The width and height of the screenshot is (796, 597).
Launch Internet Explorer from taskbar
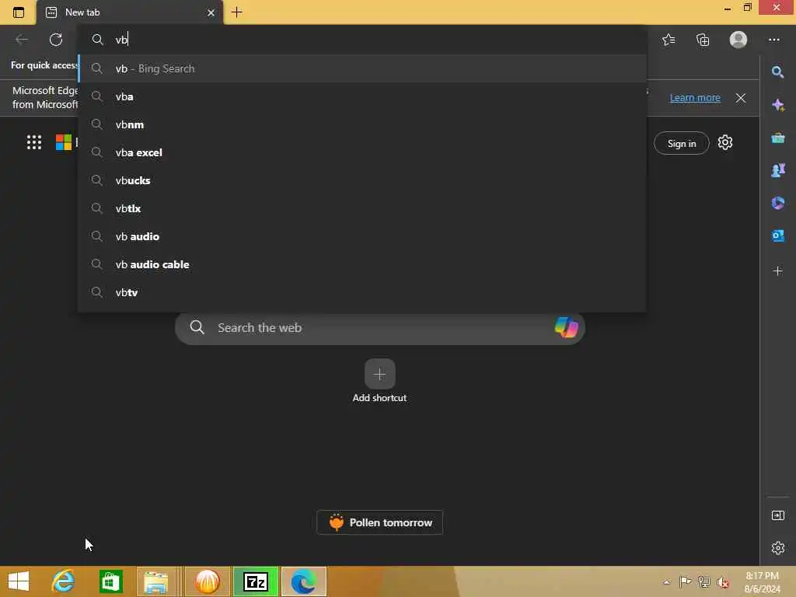(x=63, y=581)
